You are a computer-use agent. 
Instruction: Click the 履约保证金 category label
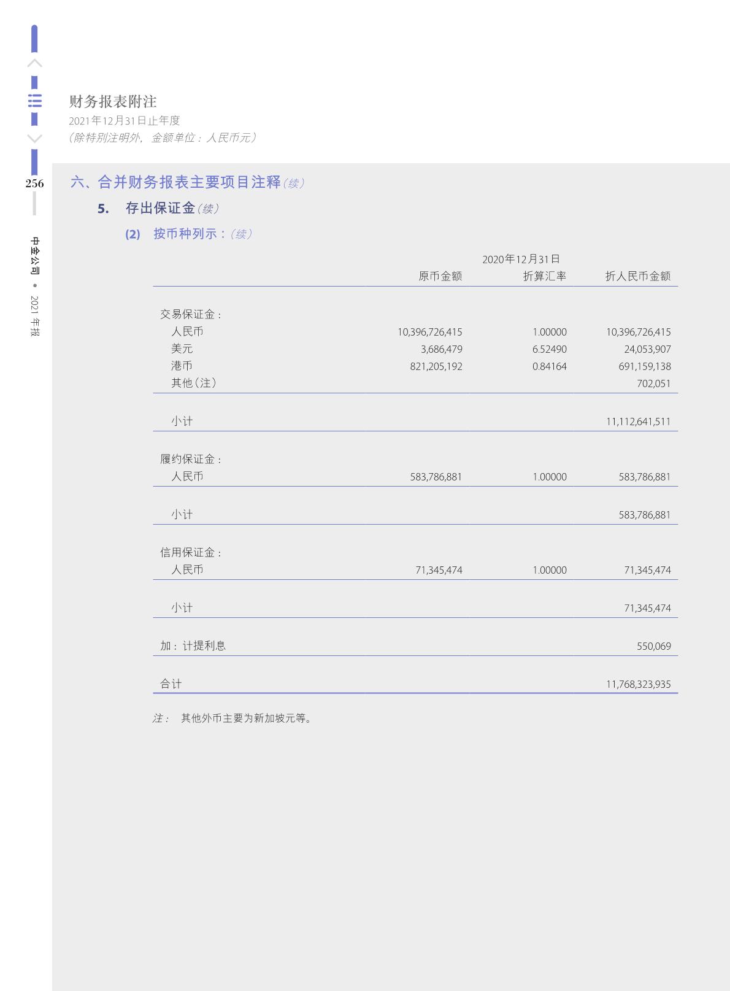191,459
